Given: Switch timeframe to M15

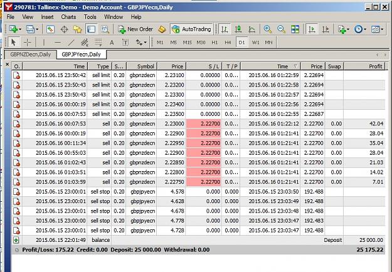Looking at the screenshot, I should (x=188, y=43).
